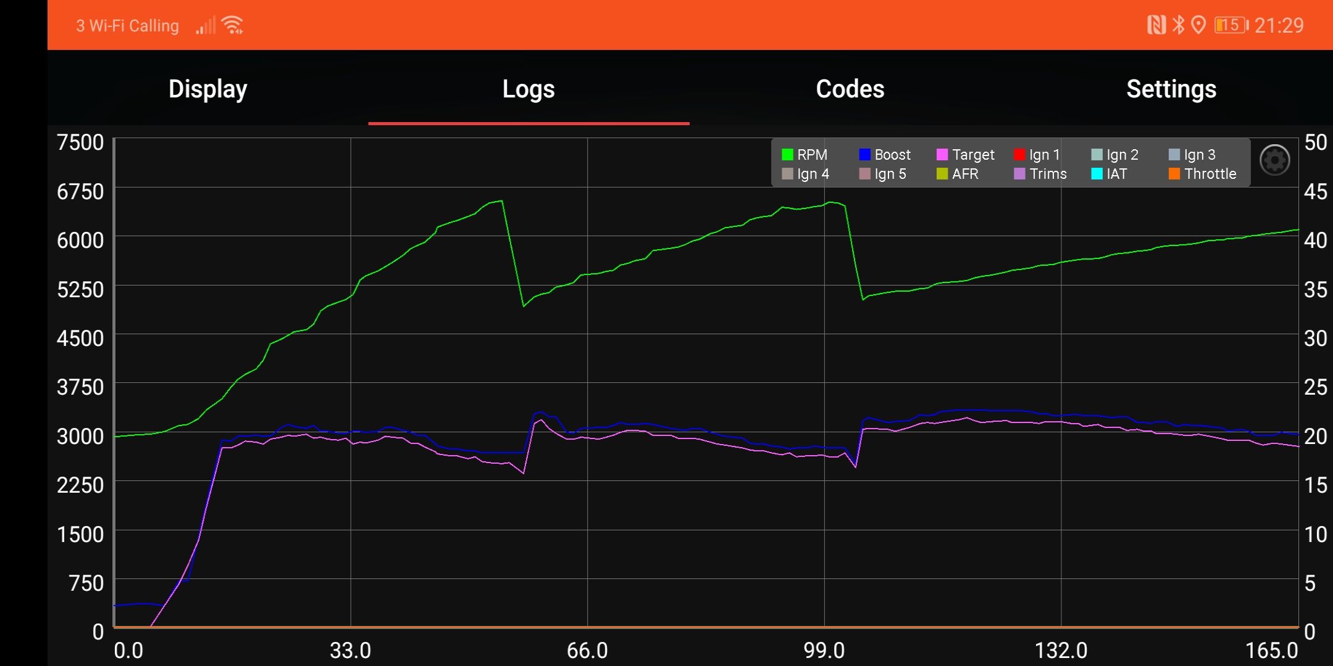The image size is (1333, 666).
Task: Open chart options with the gear icon
Action: click(1274, 160)
